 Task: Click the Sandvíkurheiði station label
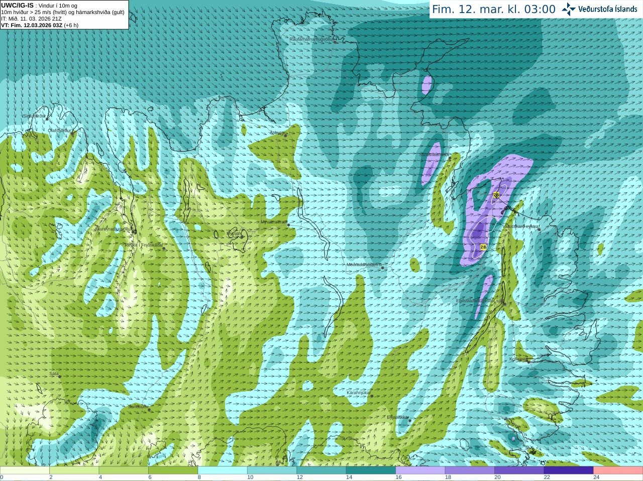tap(434, 155)
